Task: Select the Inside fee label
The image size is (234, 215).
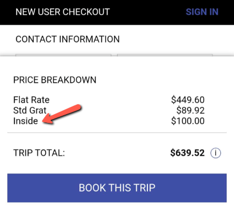Action: [x=25, y=121]
